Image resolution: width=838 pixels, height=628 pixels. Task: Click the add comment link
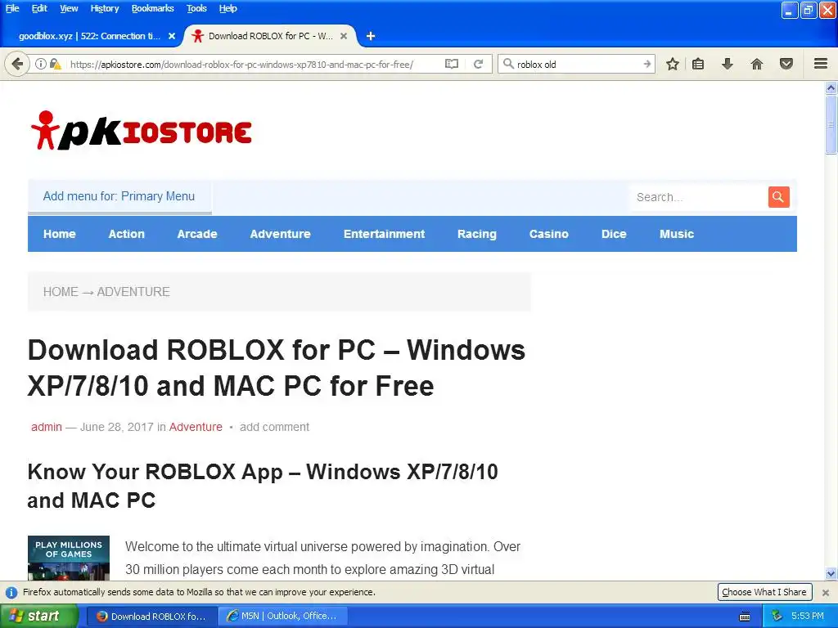click(x=274, y=427)
